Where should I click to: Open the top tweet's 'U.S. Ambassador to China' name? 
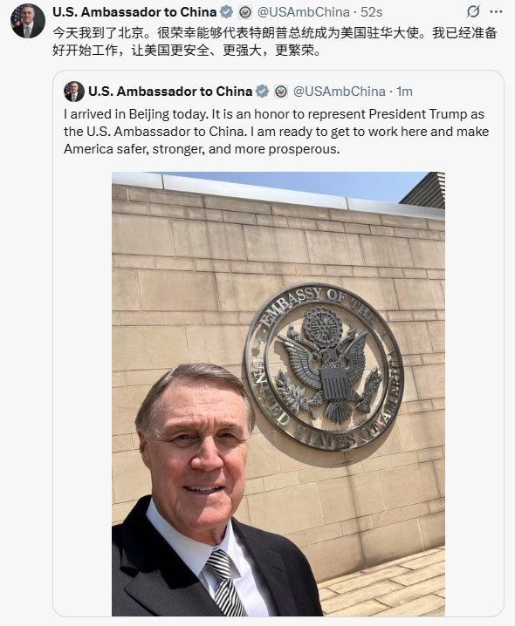134,12
